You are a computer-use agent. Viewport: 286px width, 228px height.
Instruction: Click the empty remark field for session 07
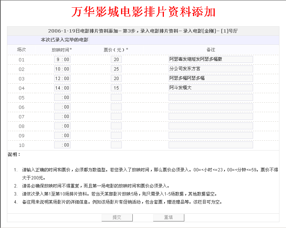click(x=211, y=116)
